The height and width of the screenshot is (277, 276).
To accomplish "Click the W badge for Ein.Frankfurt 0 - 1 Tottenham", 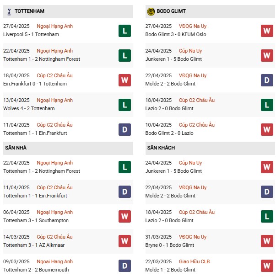I will click(x=124, y=80).
